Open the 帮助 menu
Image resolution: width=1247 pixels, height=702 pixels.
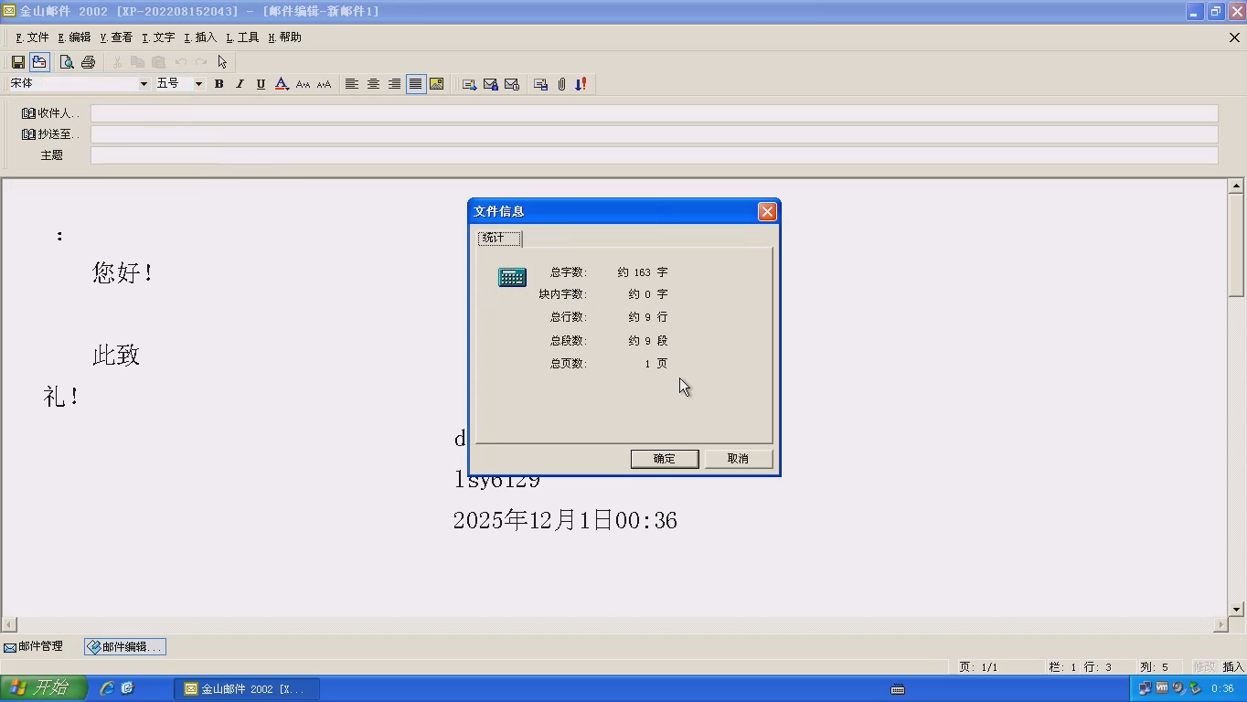tap(285, 37)
